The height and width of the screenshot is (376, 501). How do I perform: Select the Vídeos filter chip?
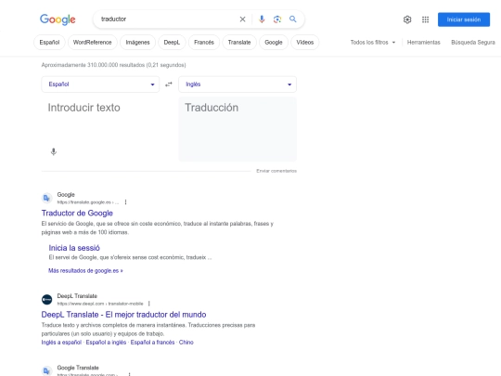tap(305, 42)
